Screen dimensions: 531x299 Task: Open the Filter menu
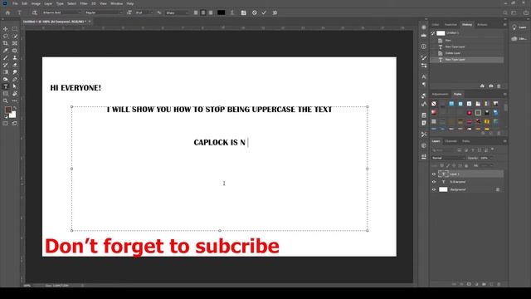coord(84,3)
